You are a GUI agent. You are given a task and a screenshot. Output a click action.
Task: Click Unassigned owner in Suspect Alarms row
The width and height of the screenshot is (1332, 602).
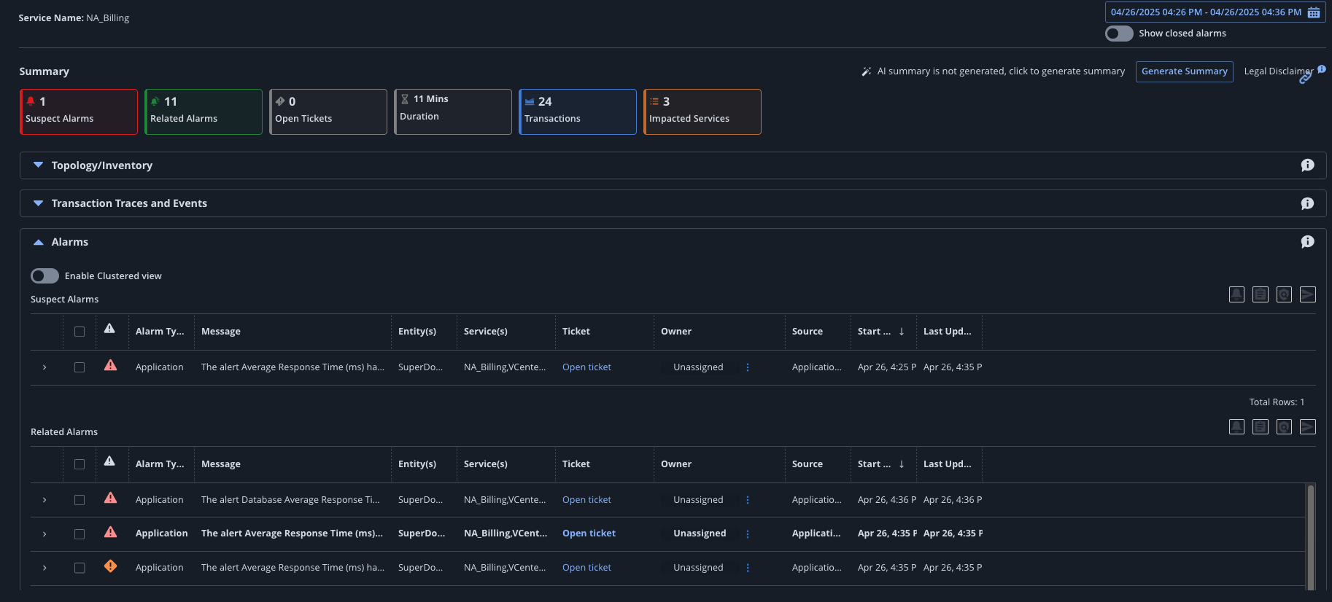click(x=698, y=367)
